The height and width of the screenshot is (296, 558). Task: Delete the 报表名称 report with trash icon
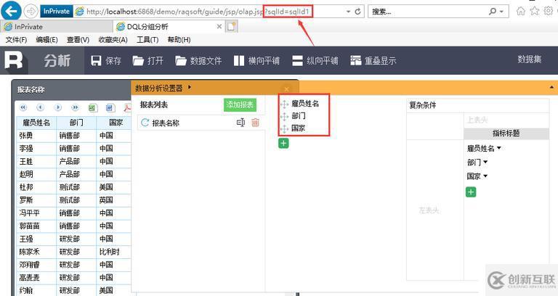255,123
